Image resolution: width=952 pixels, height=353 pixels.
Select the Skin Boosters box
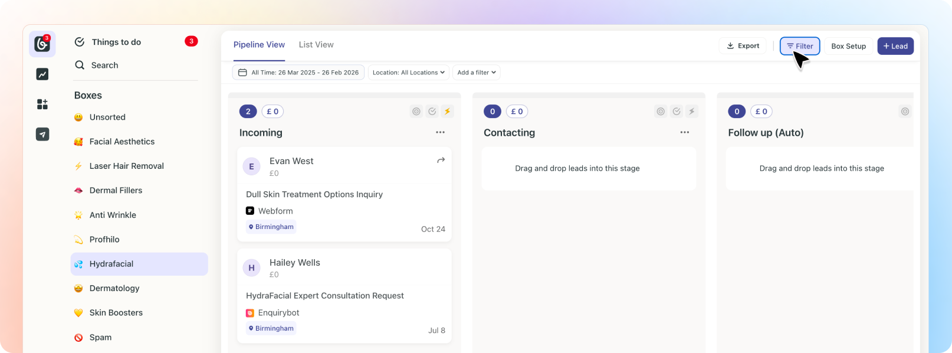tap(139, 313)
